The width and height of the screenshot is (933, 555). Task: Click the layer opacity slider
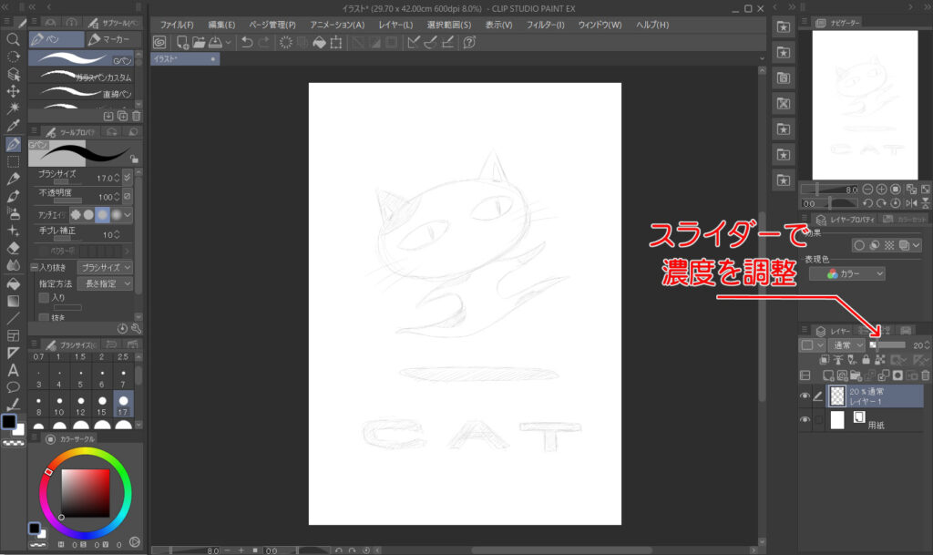click(x=890, y=345)
